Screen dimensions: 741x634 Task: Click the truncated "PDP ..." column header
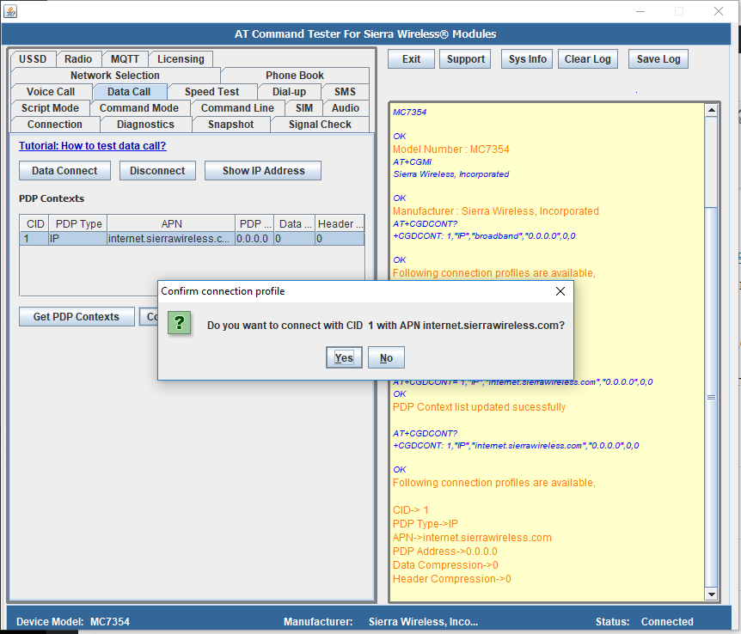point(255,223)
